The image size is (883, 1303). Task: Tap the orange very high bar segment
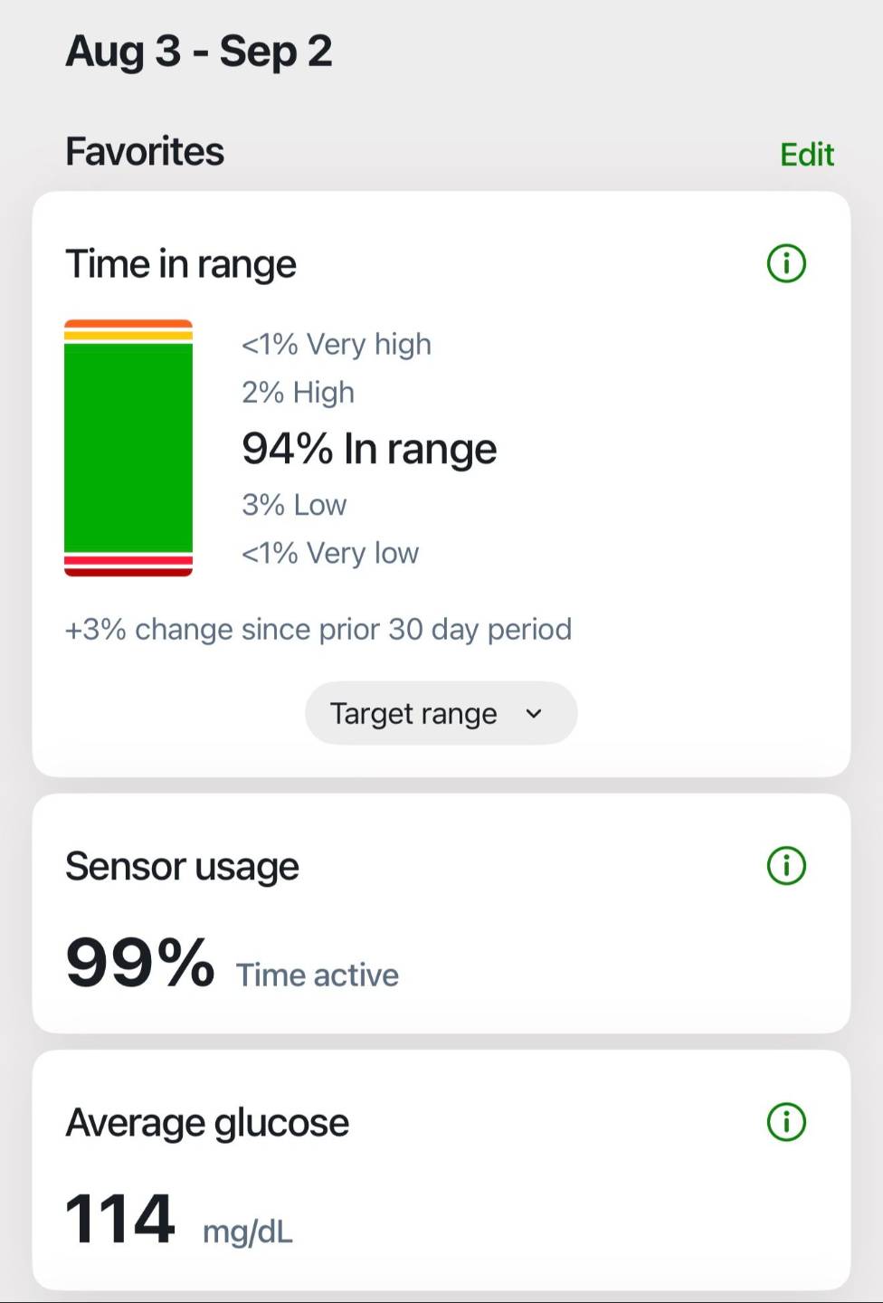128,324
